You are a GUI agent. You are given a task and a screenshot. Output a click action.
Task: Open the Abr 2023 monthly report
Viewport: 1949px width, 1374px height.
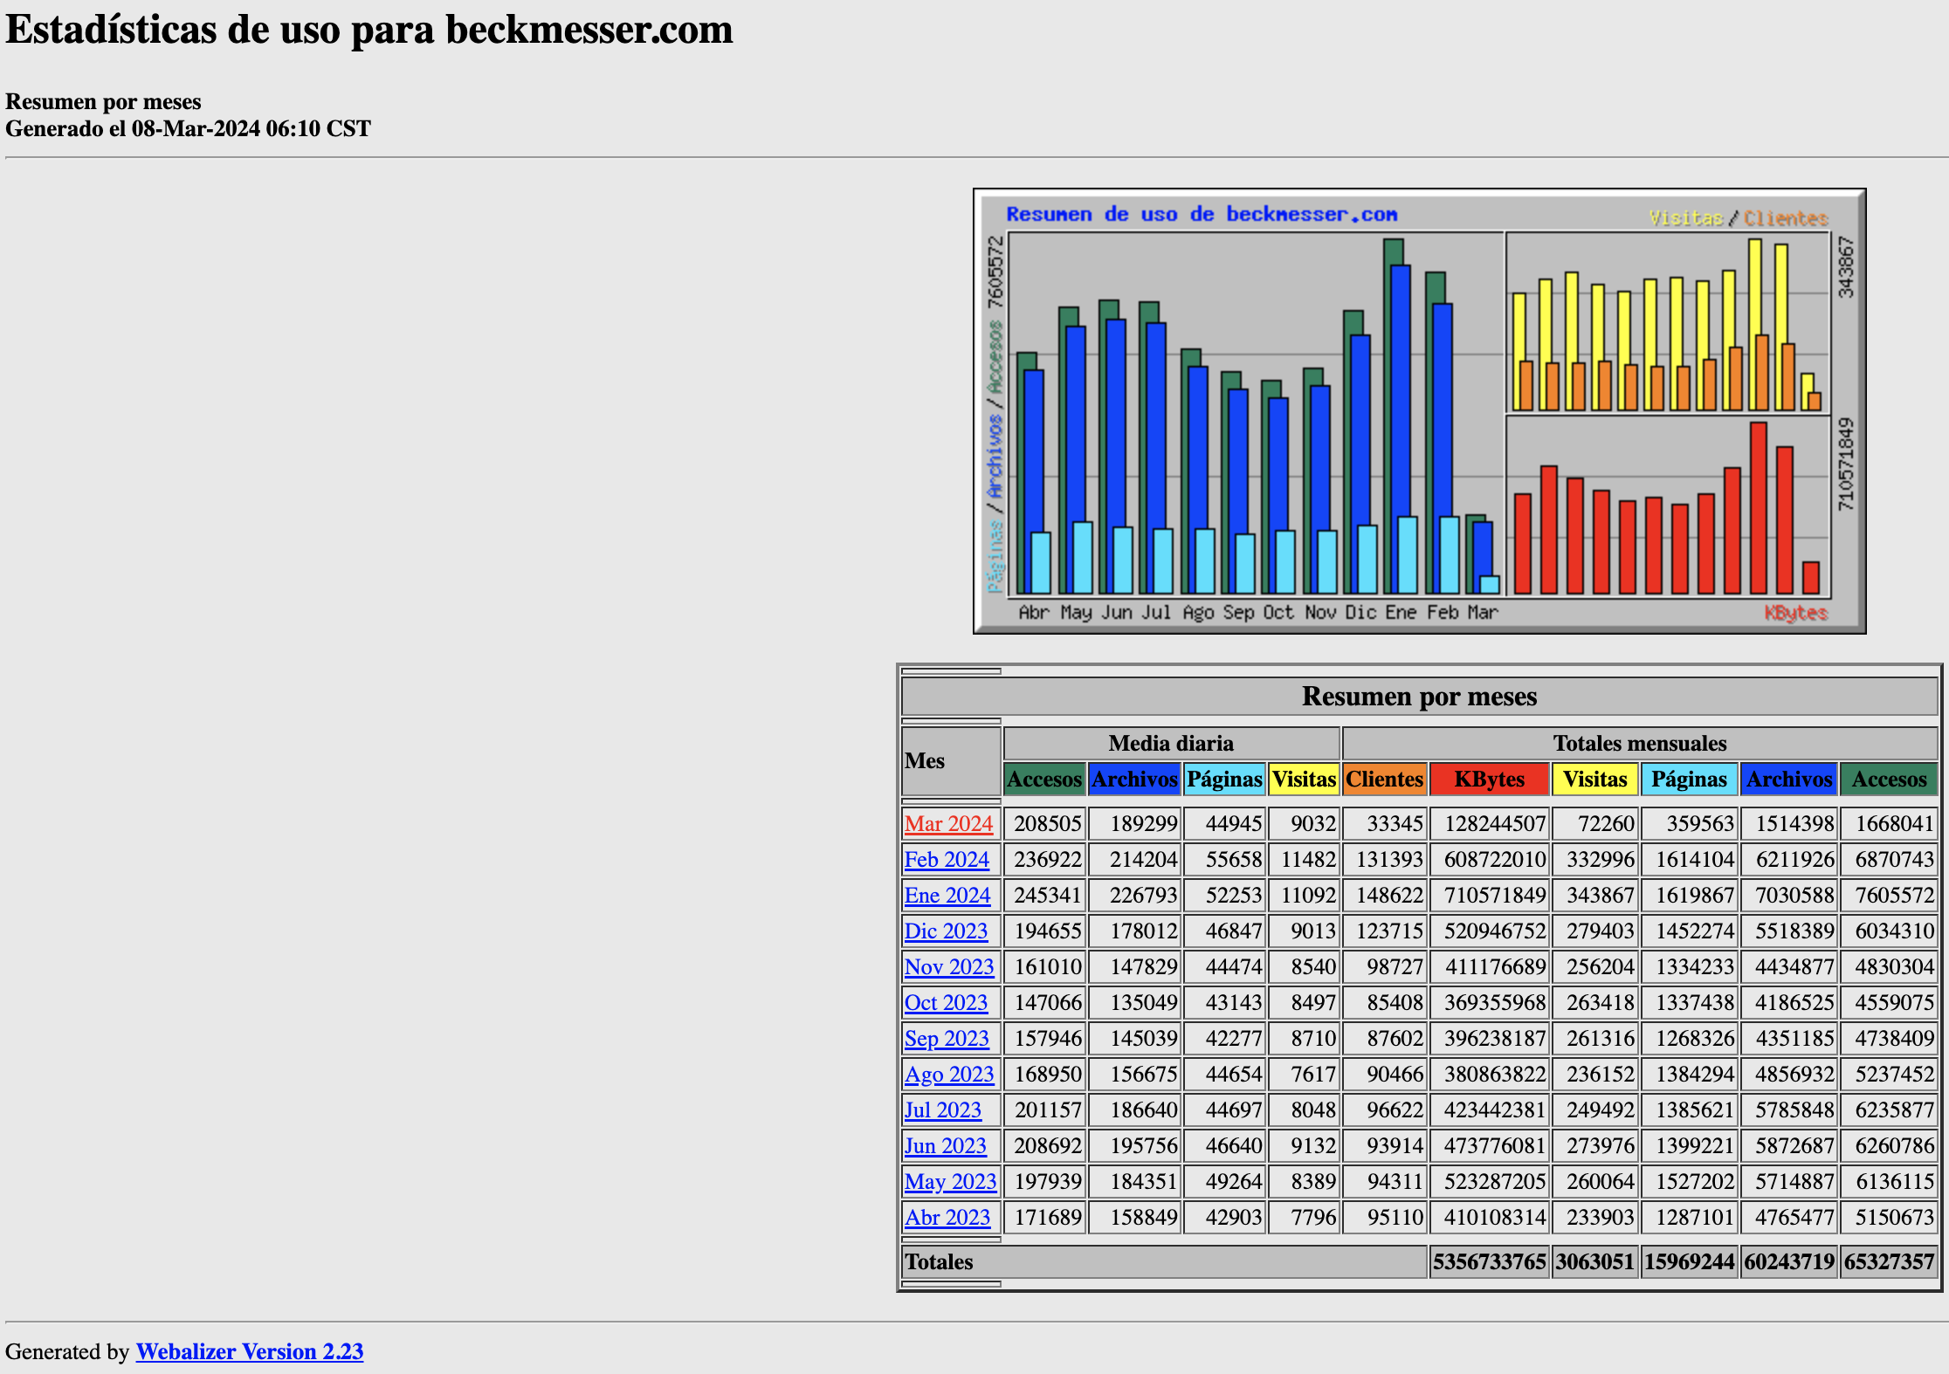click(947, 1217)
